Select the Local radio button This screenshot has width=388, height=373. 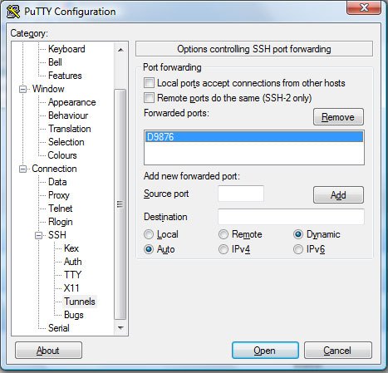[x=149, y=234]
